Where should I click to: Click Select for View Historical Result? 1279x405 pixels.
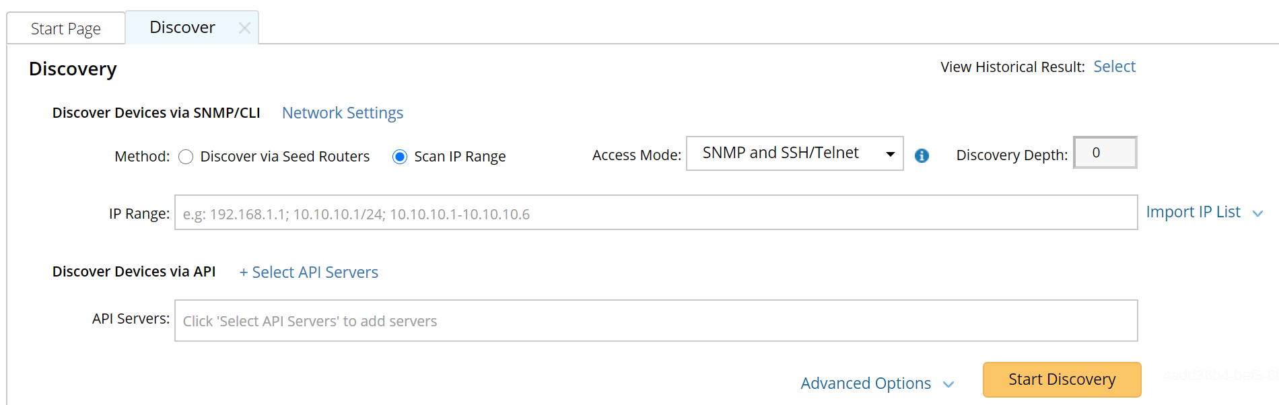(x=1114, y=67)
